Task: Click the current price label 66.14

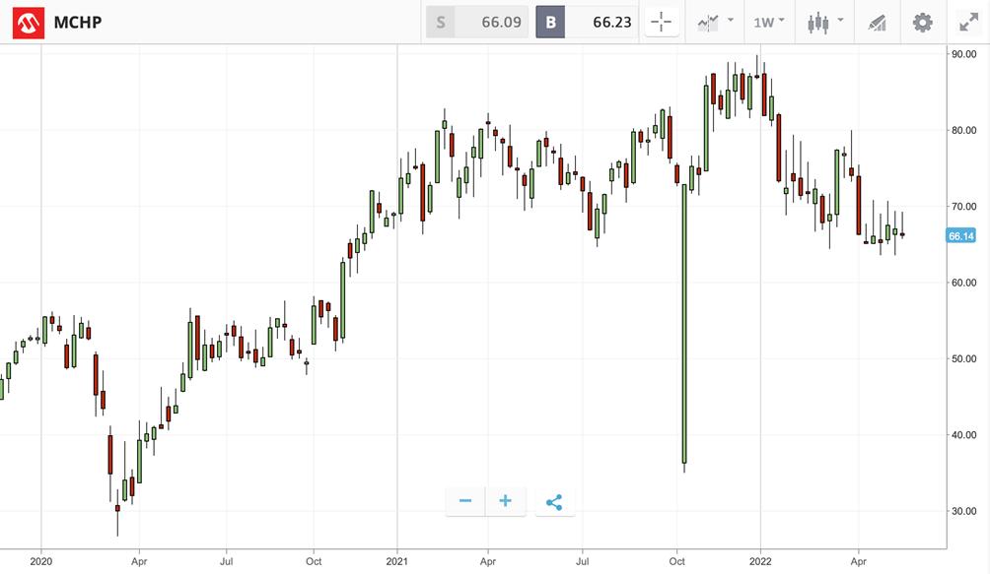Action: (x=961, y=236)
